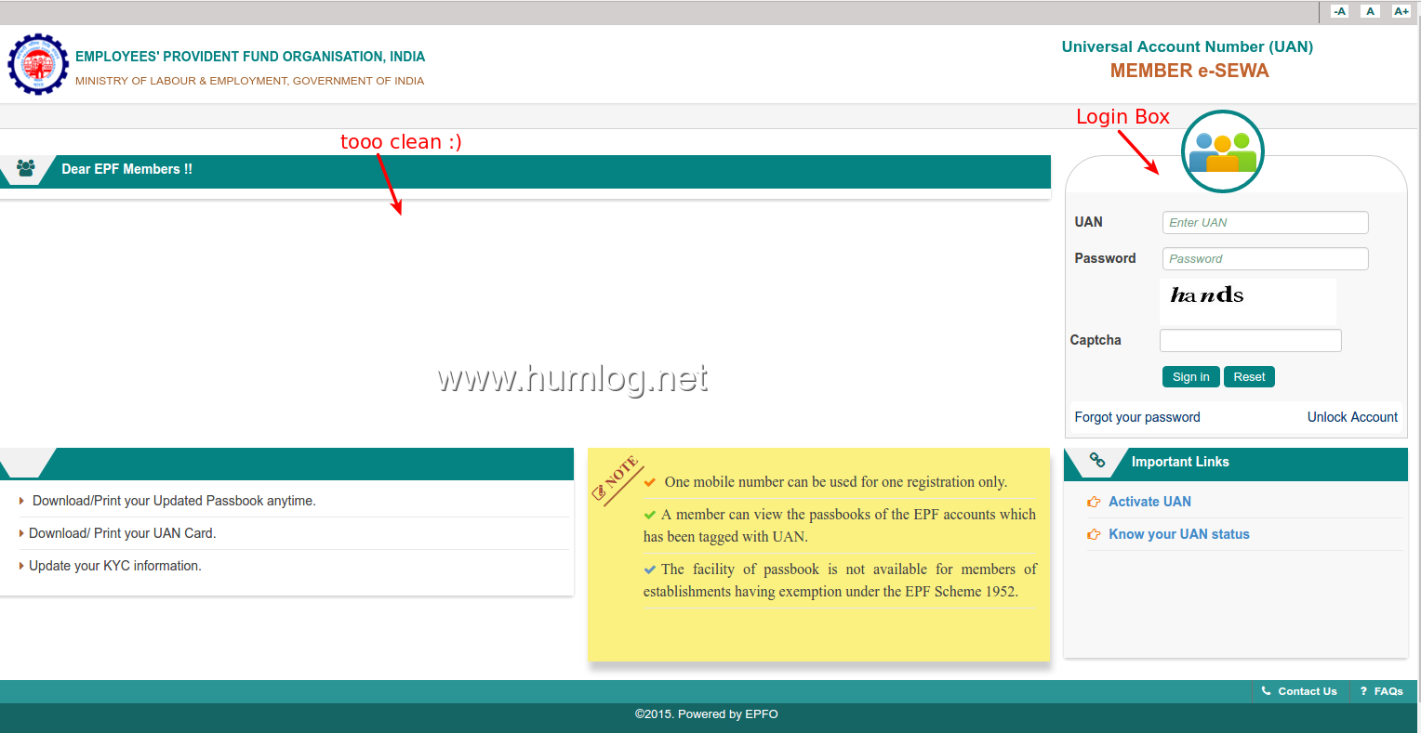1421x733 pixels.
Task: Open the FAQs footer link
Action: (1388, 691)
